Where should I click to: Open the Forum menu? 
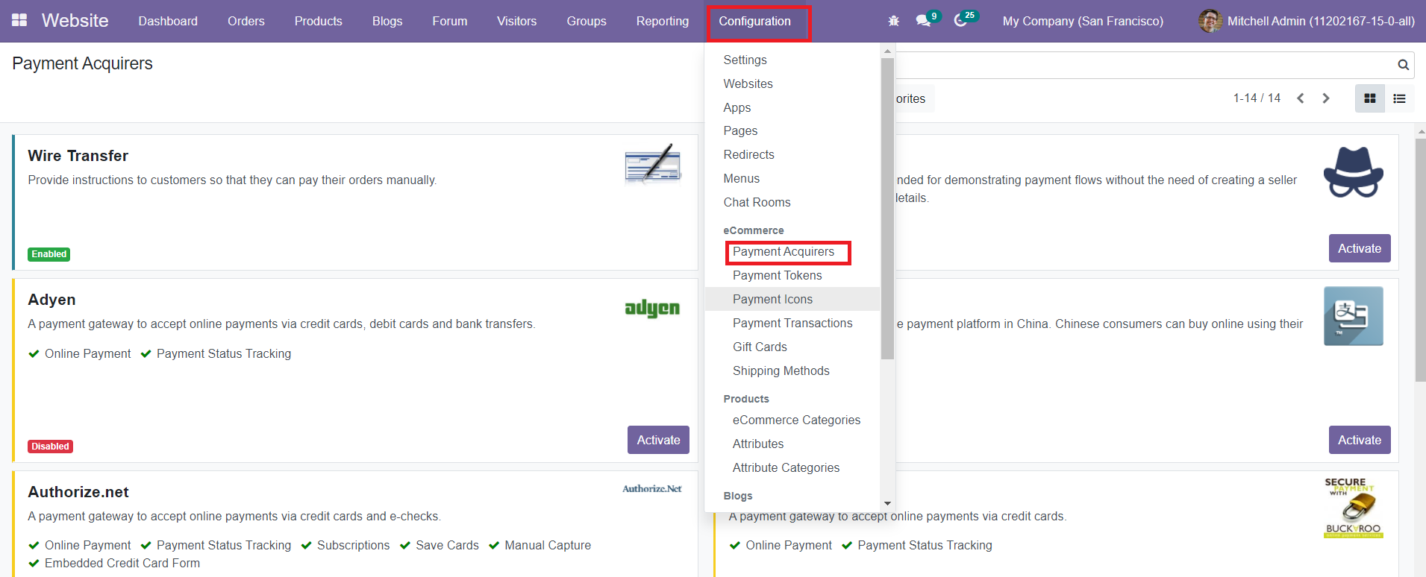[x=450, y=21]
